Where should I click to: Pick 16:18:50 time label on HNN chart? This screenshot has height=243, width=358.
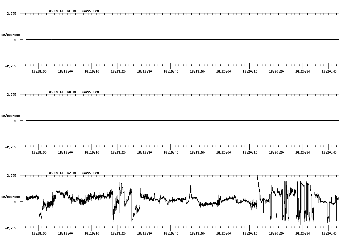click(x=39, y=152)
